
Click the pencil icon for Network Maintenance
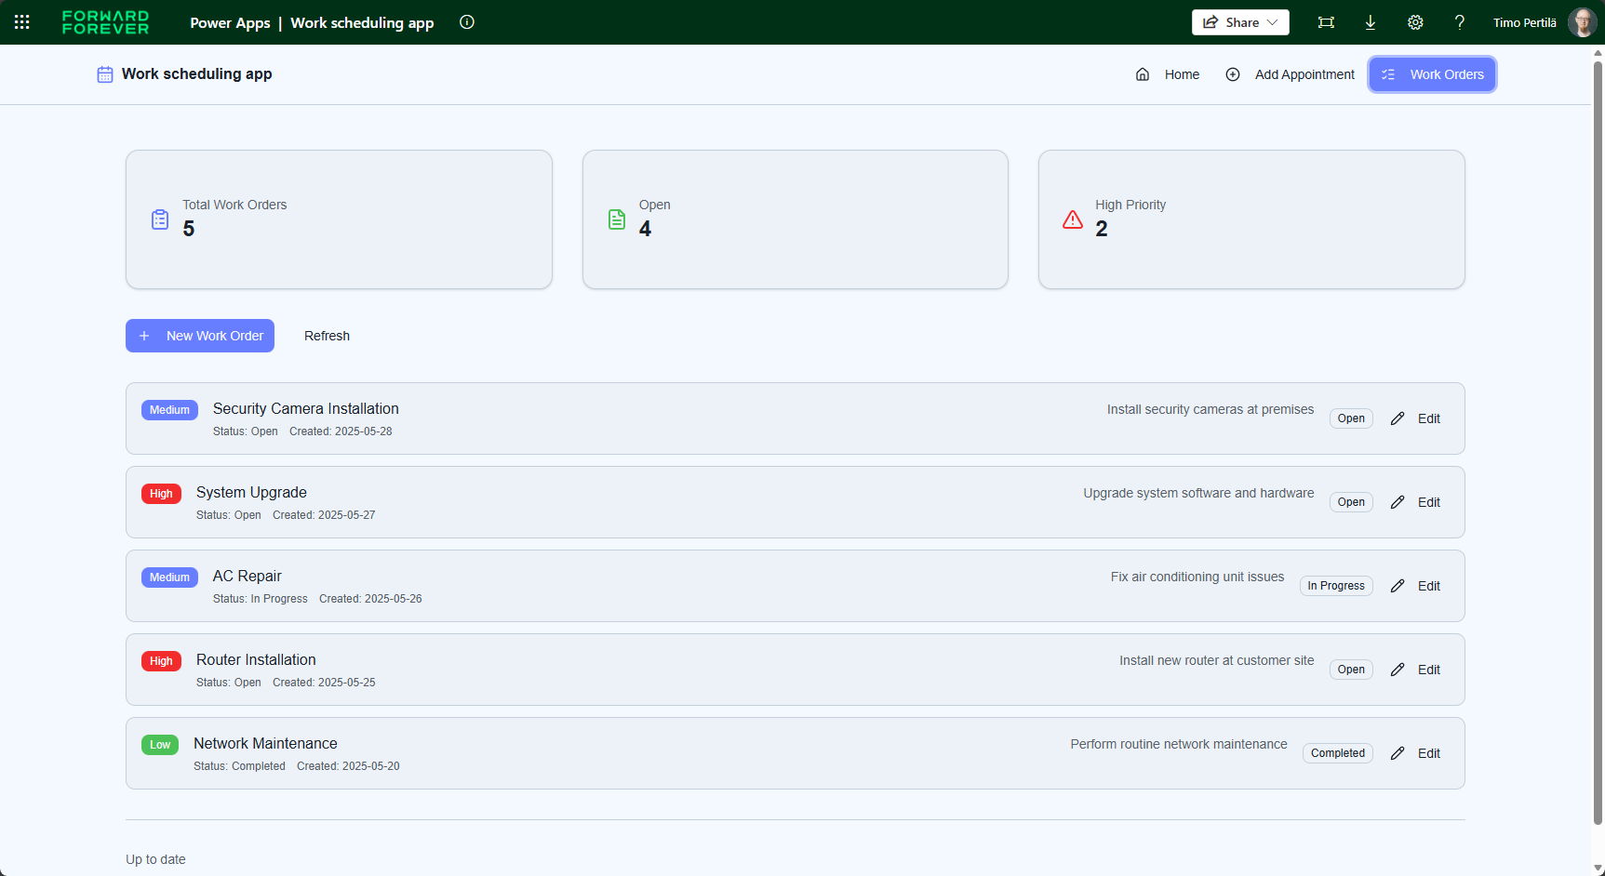(1398, 753)
